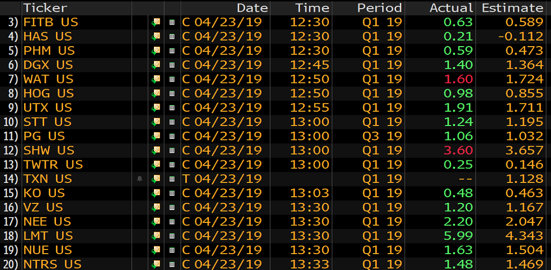
Task: Select the HAS US ticker
Action: [x=47, y=36]
